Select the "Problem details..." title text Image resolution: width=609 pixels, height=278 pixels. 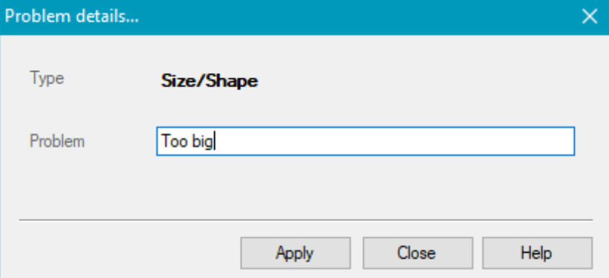tap(71, 17)
